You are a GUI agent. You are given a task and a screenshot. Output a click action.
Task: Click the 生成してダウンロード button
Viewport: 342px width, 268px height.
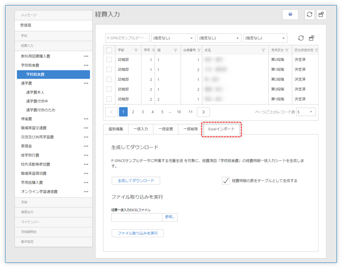point(136,181)
